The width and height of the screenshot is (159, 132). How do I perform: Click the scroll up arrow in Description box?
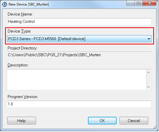pos(149,72)
